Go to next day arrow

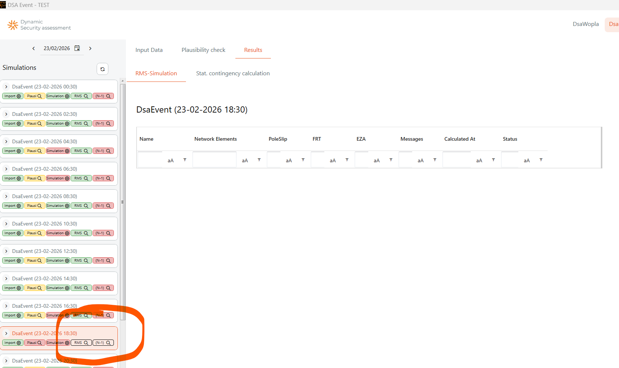coord(90,48)
